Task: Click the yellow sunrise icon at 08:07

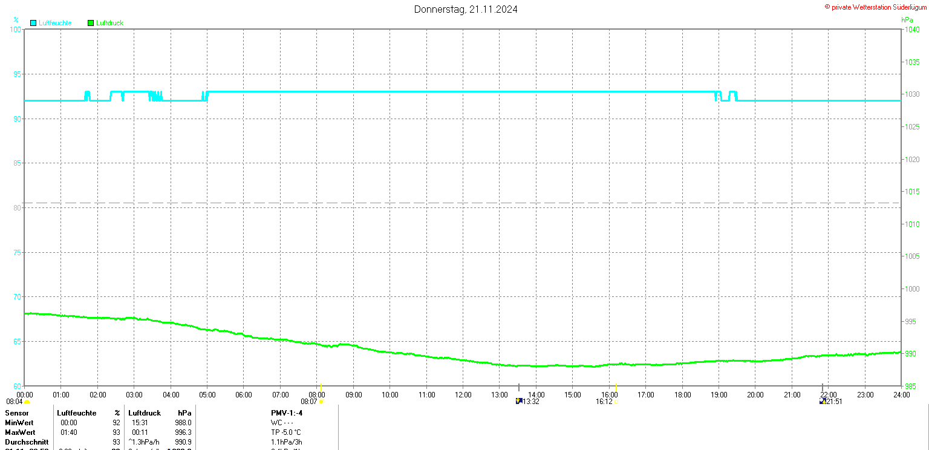Action: coord(321,401)
